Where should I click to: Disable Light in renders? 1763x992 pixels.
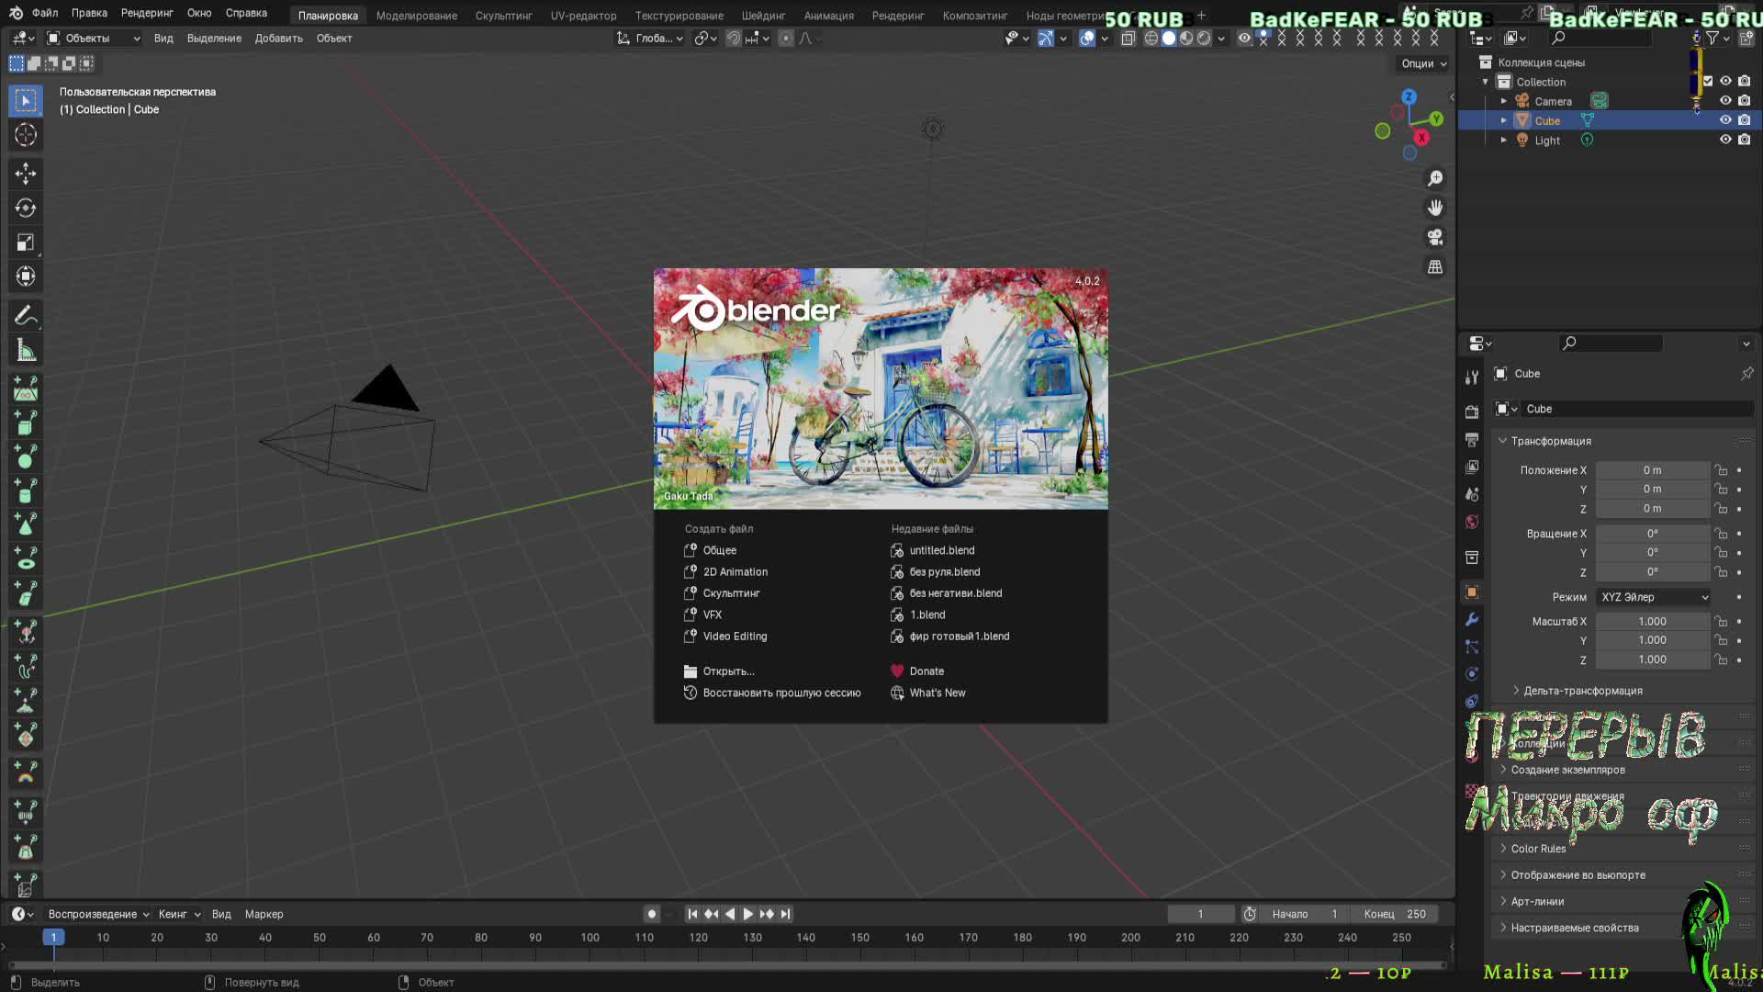click(1744, 140)
